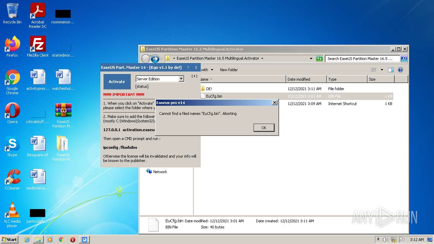Expand the breadcrumb arrow after folder name
Viewport: 434px width, 244px height.
click(x=262, y=58)
